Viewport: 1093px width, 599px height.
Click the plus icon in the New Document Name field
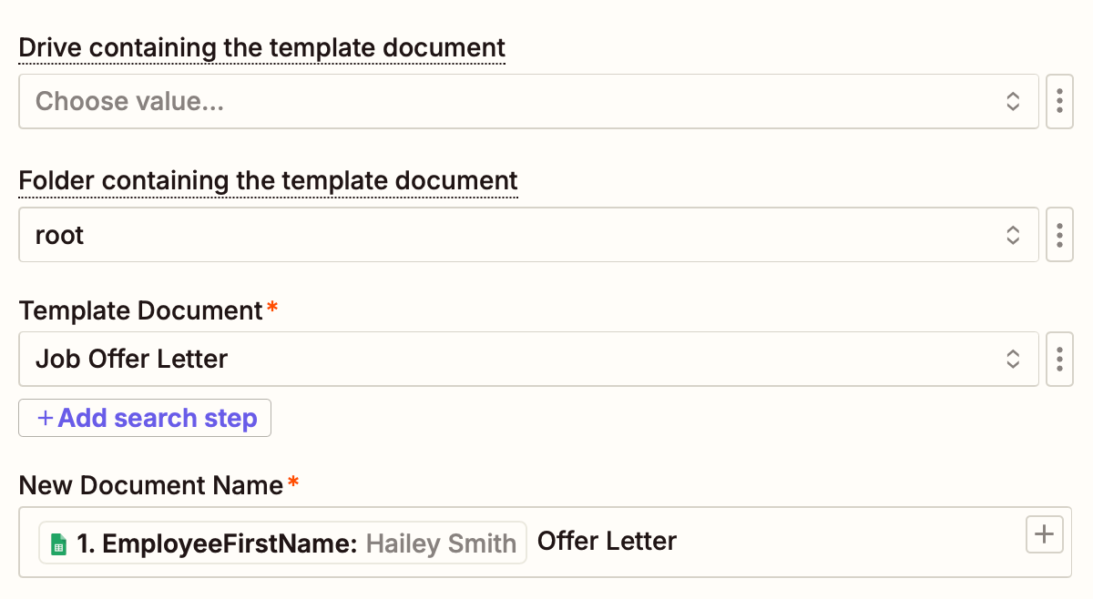coord(1045,535)
